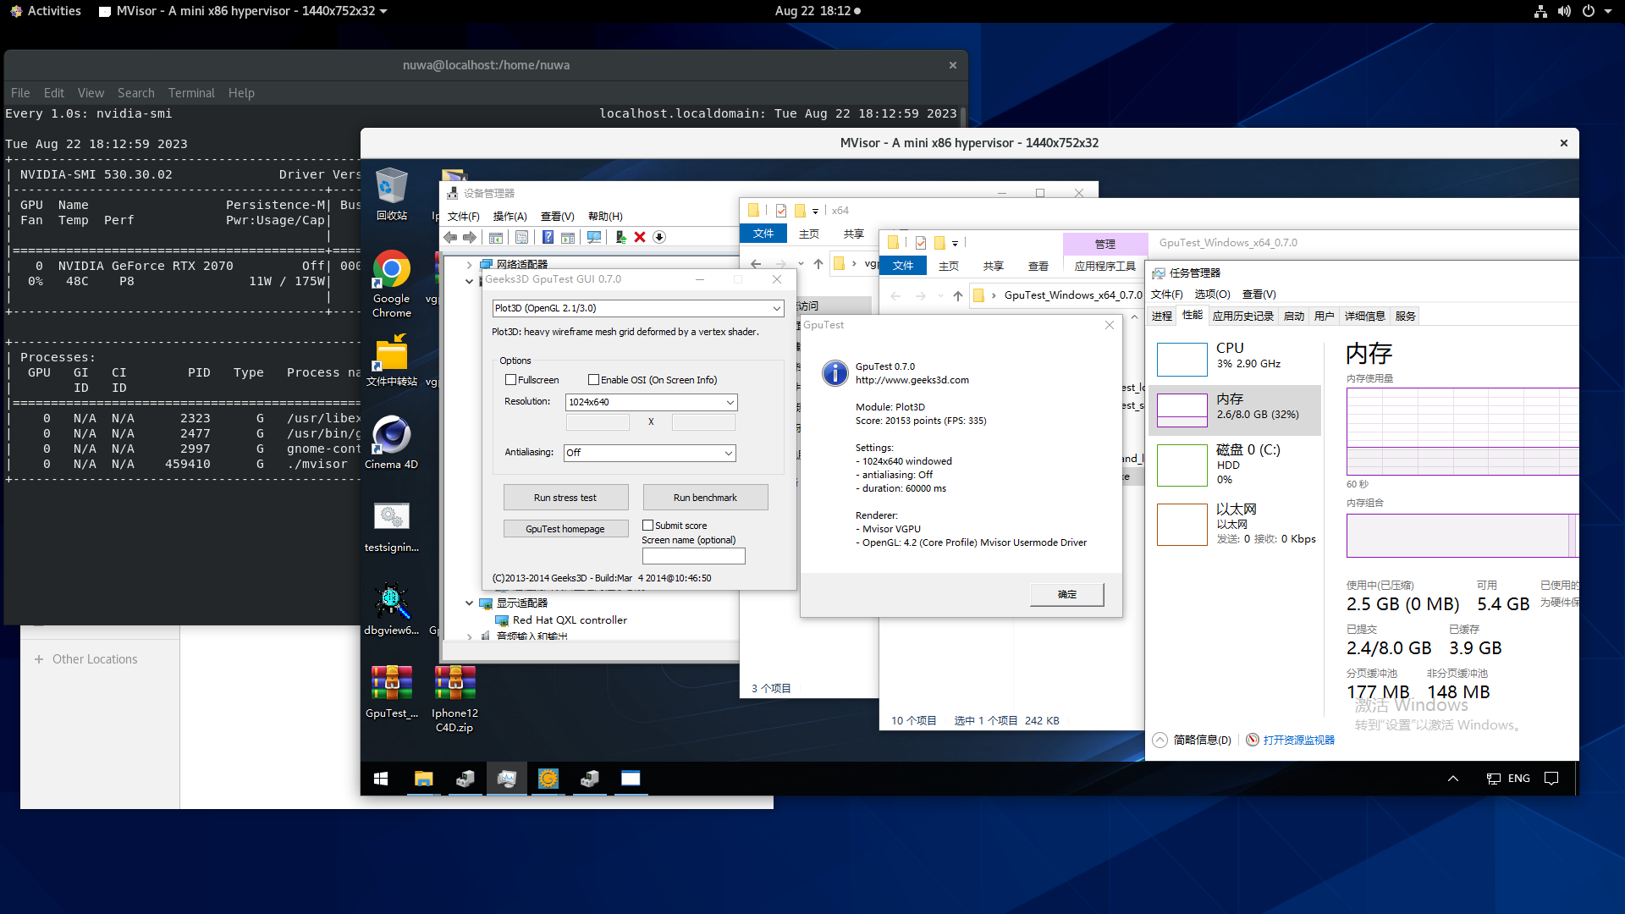Open File Explorer from taskbar
Screen dimensions: 1625x914
(x=423, y=779)
